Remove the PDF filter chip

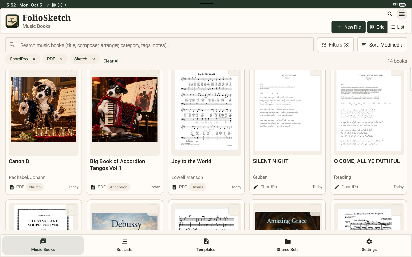(x=61, y=59)
